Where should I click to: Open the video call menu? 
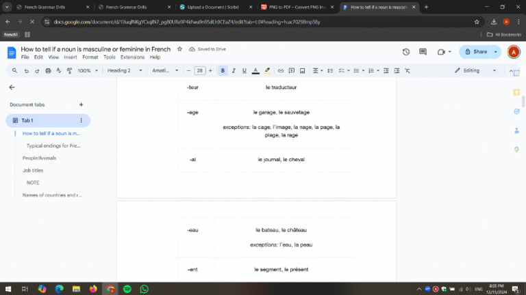click(444, 52)
